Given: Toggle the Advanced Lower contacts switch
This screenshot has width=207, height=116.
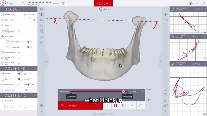Looking at the screenshot, I should click(x=20, y=79).
